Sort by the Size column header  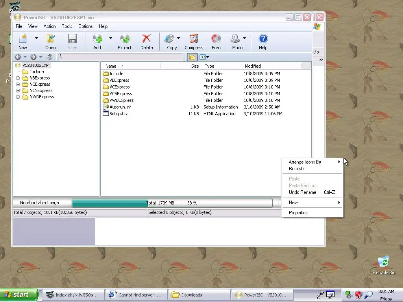click(181, 66)
